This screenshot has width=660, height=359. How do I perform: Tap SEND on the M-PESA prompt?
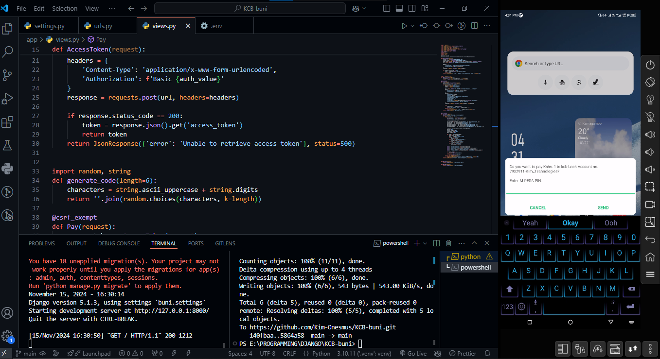click(x=603, y=207)
